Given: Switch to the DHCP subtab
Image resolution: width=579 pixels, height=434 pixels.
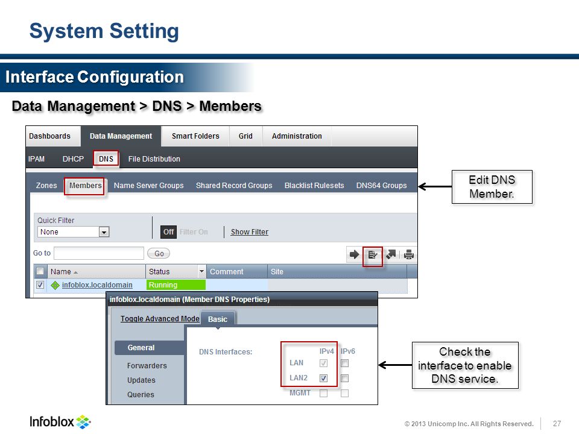Looking at the screenshot, I should (73, 159).
